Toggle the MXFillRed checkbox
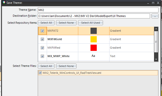Viewport: 162px width, 96px height. pos(42,48)
